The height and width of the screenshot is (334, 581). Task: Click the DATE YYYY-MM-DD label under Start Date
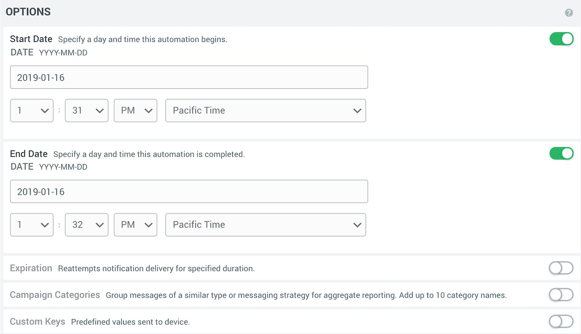pyautogui.click(x=49, y=53)
